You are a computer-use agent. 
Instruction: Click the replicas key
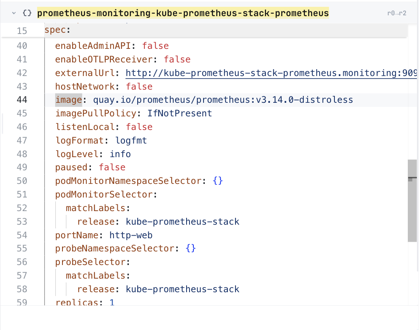pyautogui.click(x=76, y=302)
